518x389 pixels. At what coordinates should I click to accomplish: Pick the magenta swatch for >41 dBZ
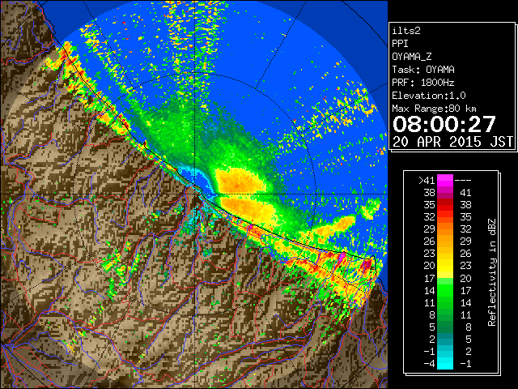[445, 180]
